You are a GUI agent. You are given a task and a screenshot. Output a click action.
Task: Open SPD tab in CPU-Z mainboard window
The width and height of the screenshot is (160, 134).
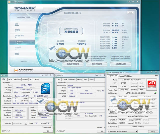click(x=85, y=79)
